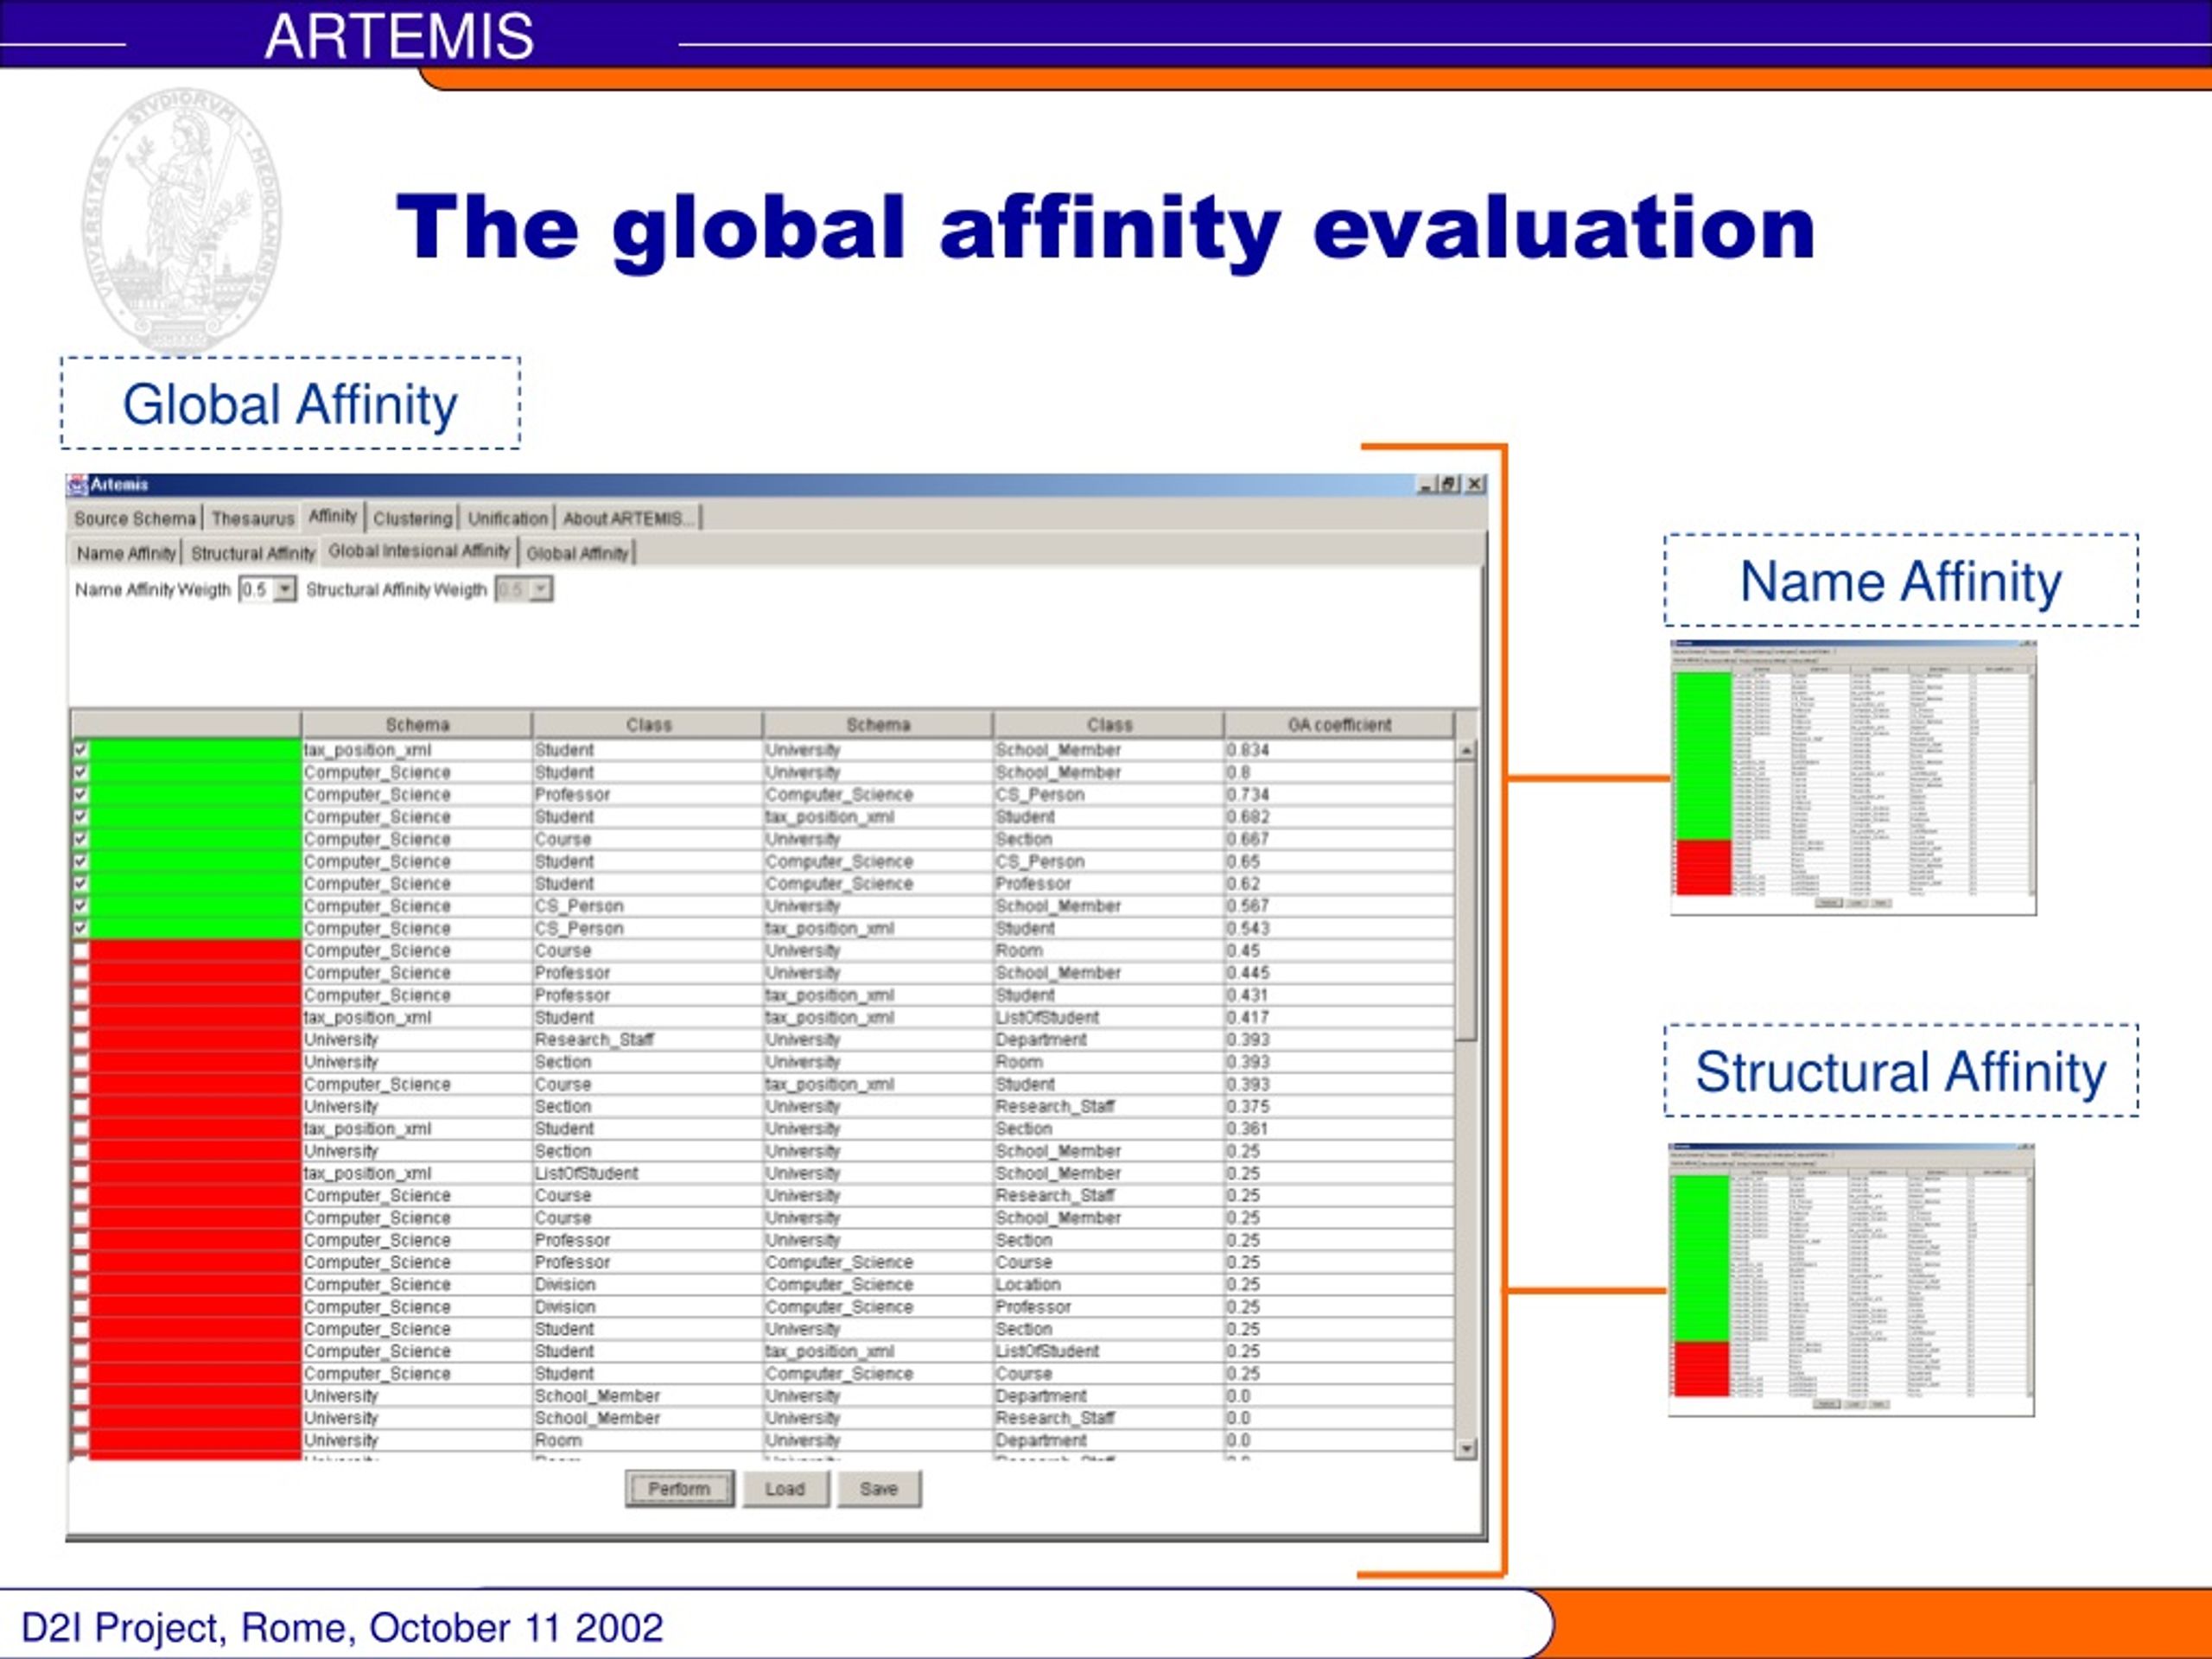2212x1659 pixels.
Task: Restore down the Artemis window
Action: [1450, 484]
